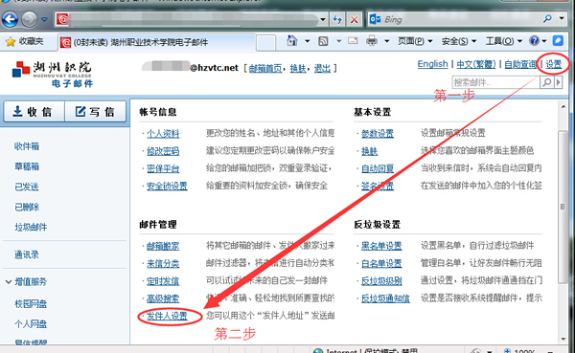Image resolution: width=575 pixels, height=353 pixels.
Task: Open the 邮箱搬家 link
Action: tap(163, 247)
